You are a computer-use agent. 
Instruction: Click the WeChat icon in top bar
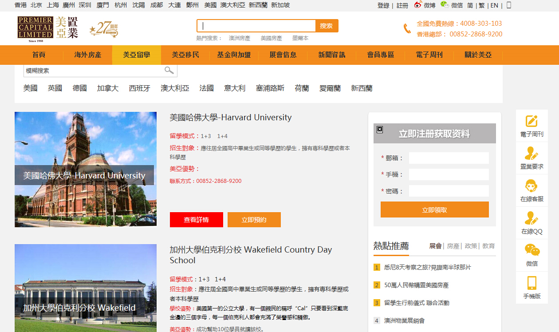click(445, 5)
